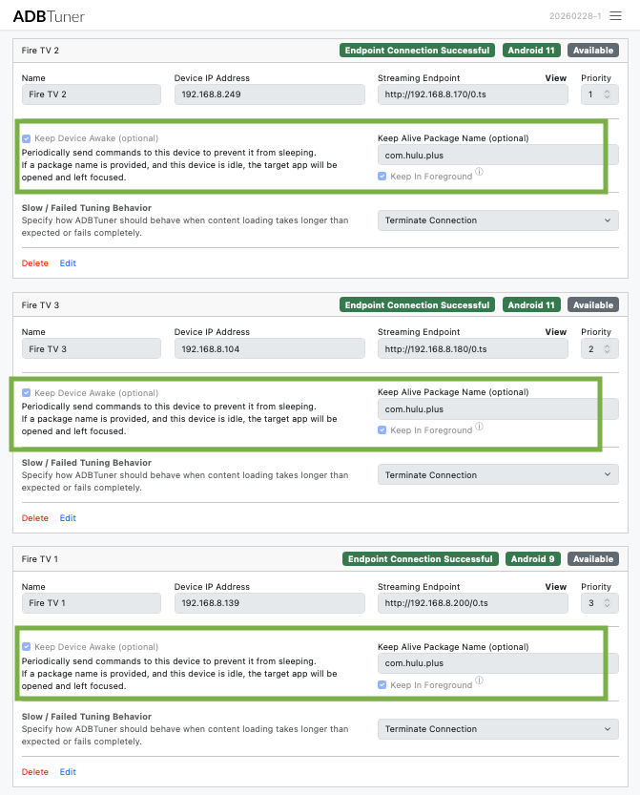The image size is (640, 795).
Task: Click View streaming endpoint for Fire TV 1
Action: 555,587
